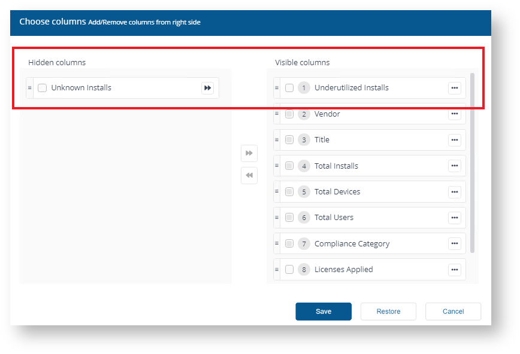Grab drag handle beside Unknown Installs
Screen dimensions: 520x354
point(30,88)
